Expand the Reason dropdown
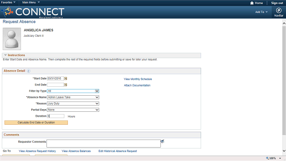 (x=73, y=103)
